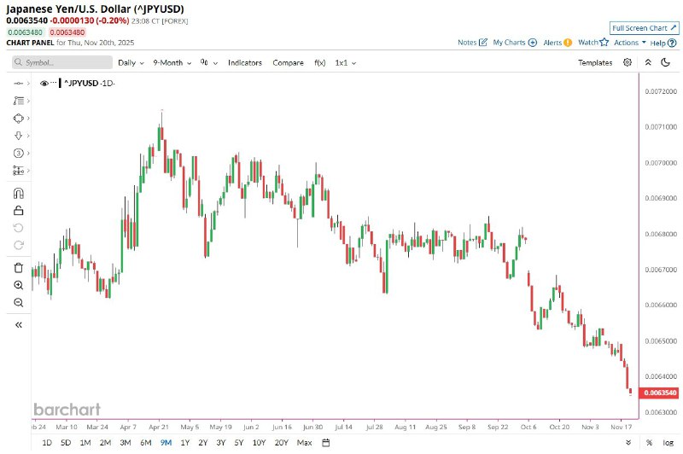Screen dimensions: 683x454
Task: Collapse the header with double up arrows
Action: tap(648, 62)
